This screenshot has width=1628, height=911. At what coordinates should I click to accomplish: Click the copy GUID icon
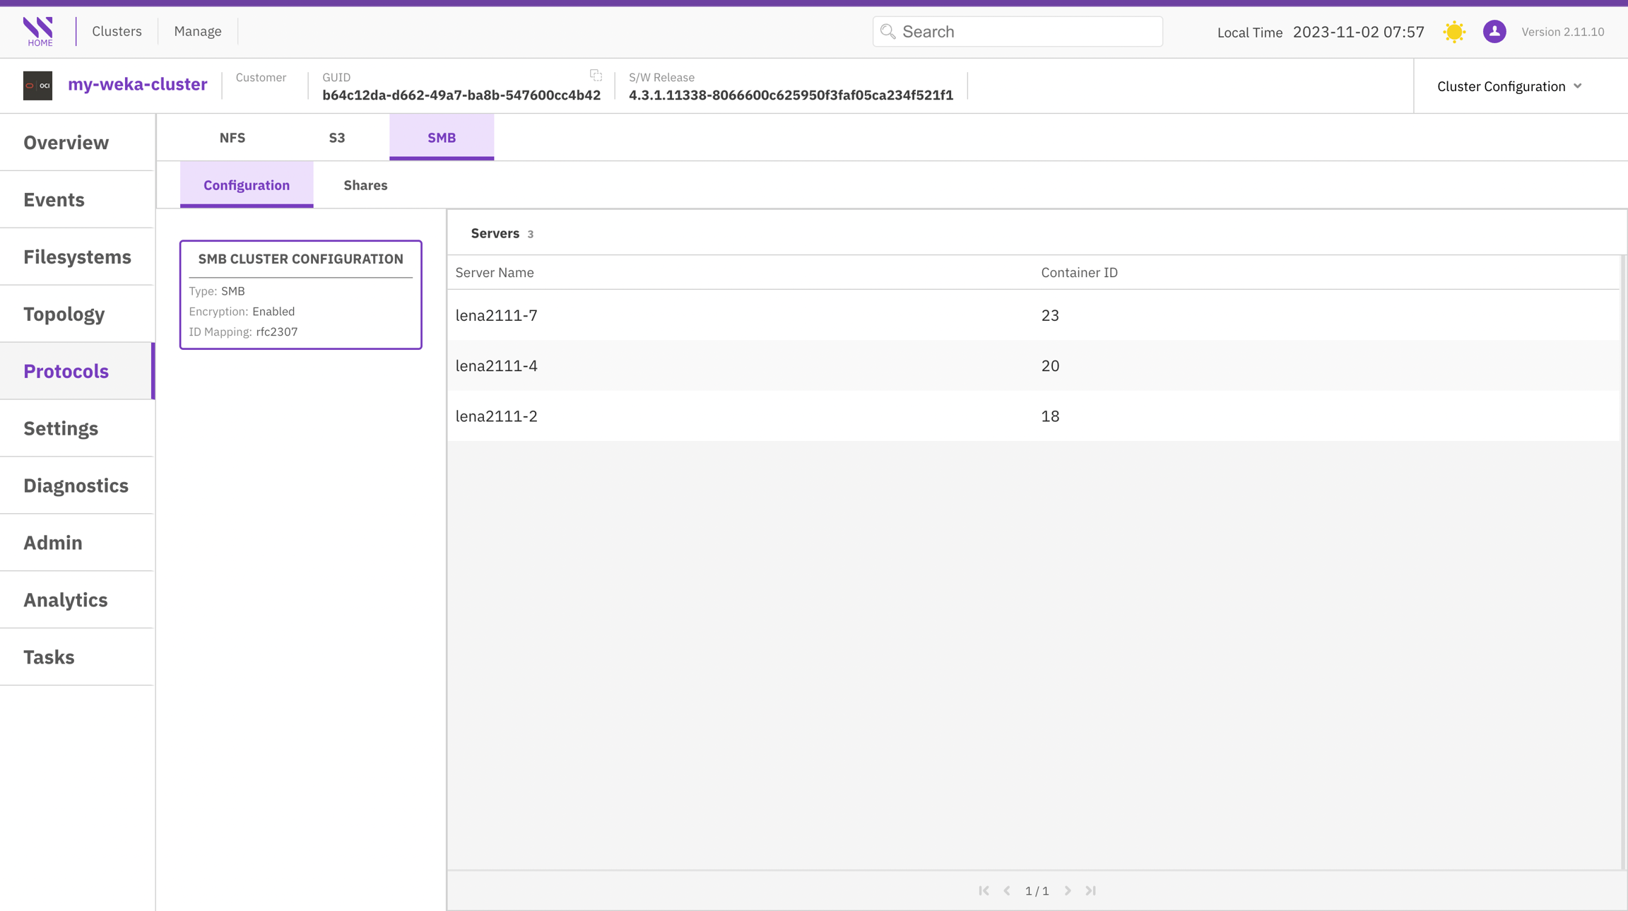point(596,75)
